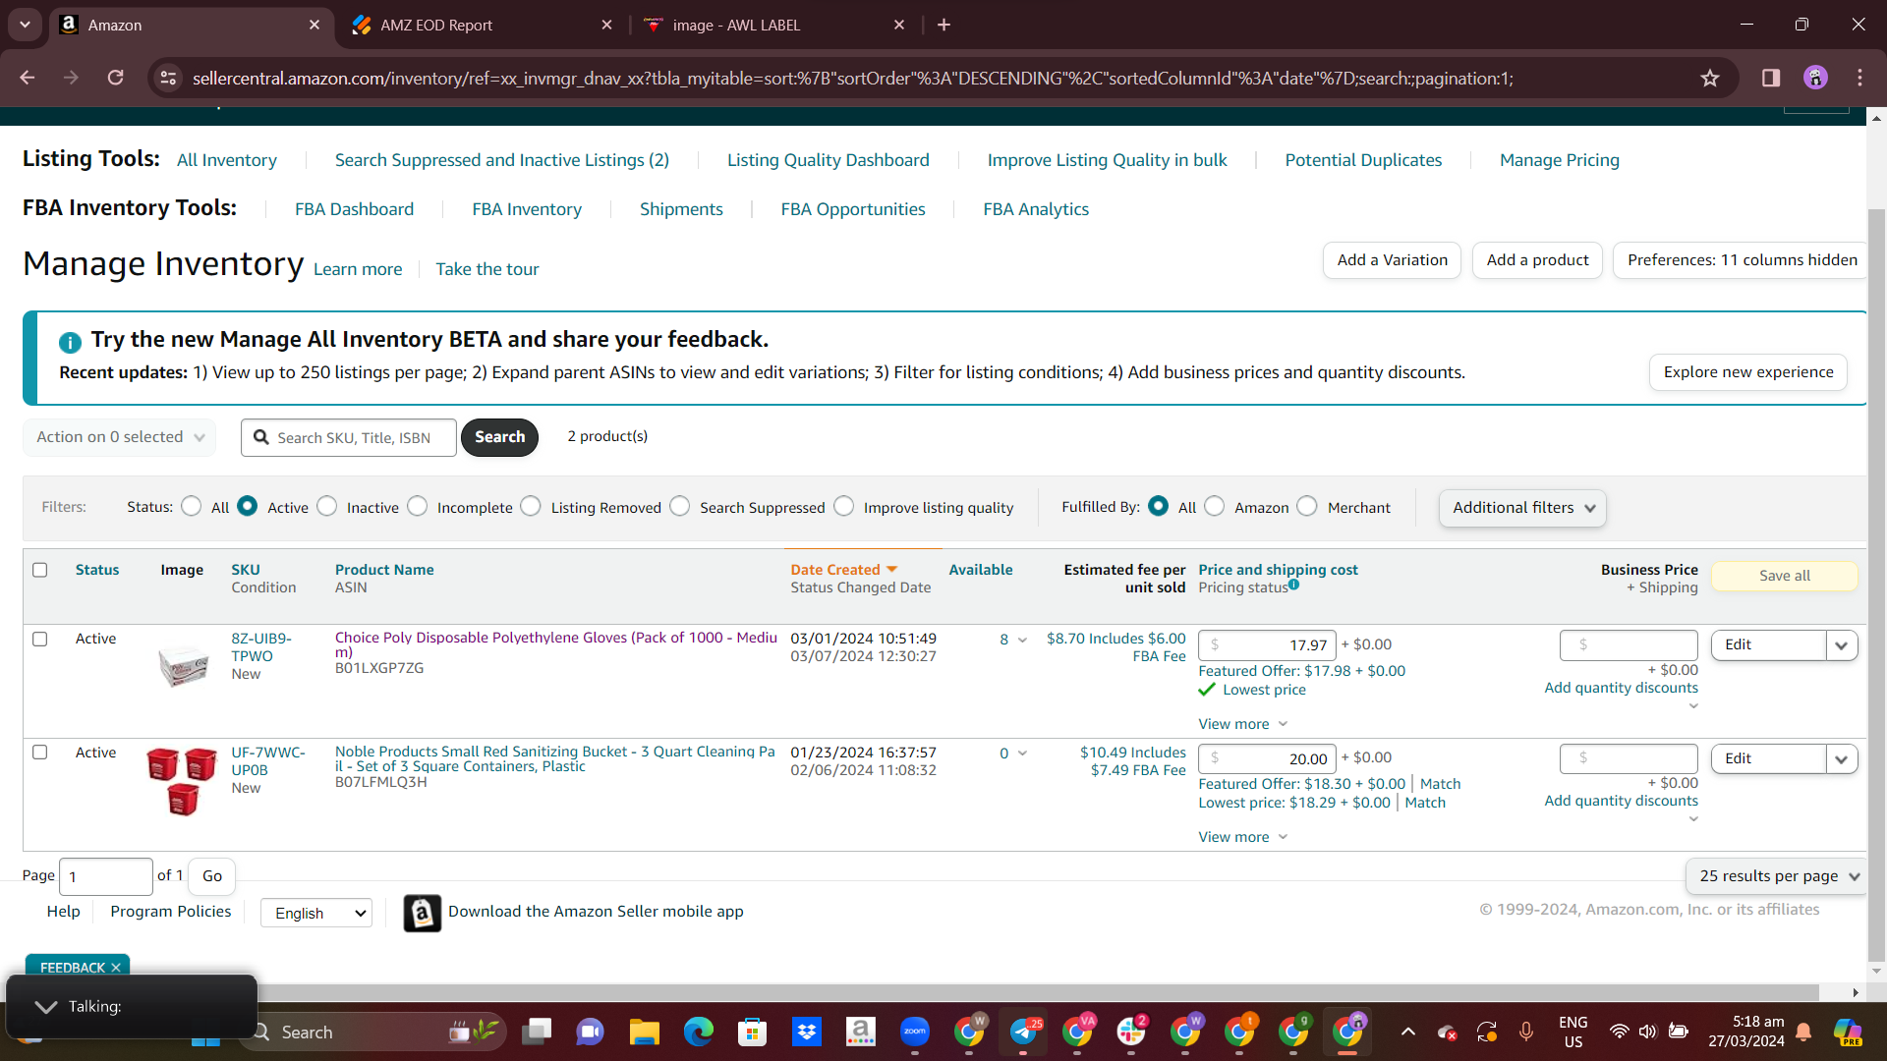Open the Take the tour link
The width and height of the screenshot is (1887, 1061).
(x=487, y=269)
